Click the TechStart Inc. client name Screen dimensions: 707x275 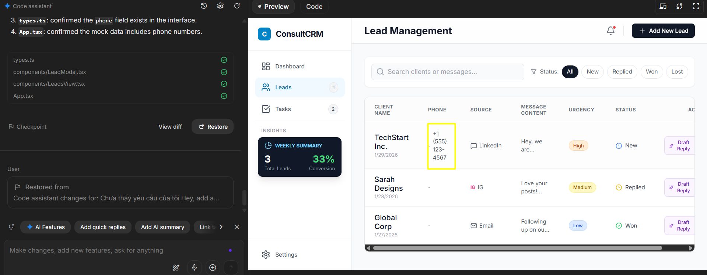coord(391,142)
